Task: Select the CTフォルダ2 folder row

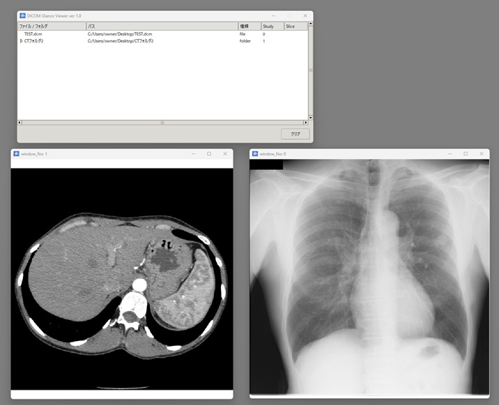Action: [x=34, y=41]
